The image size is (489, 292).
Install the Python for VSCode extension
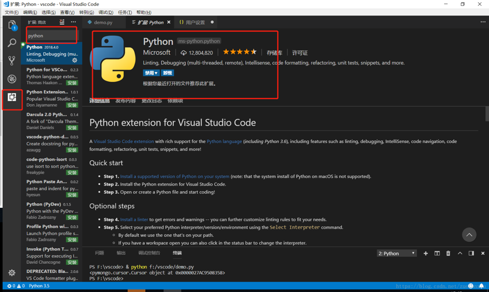[x=72, y=83]
